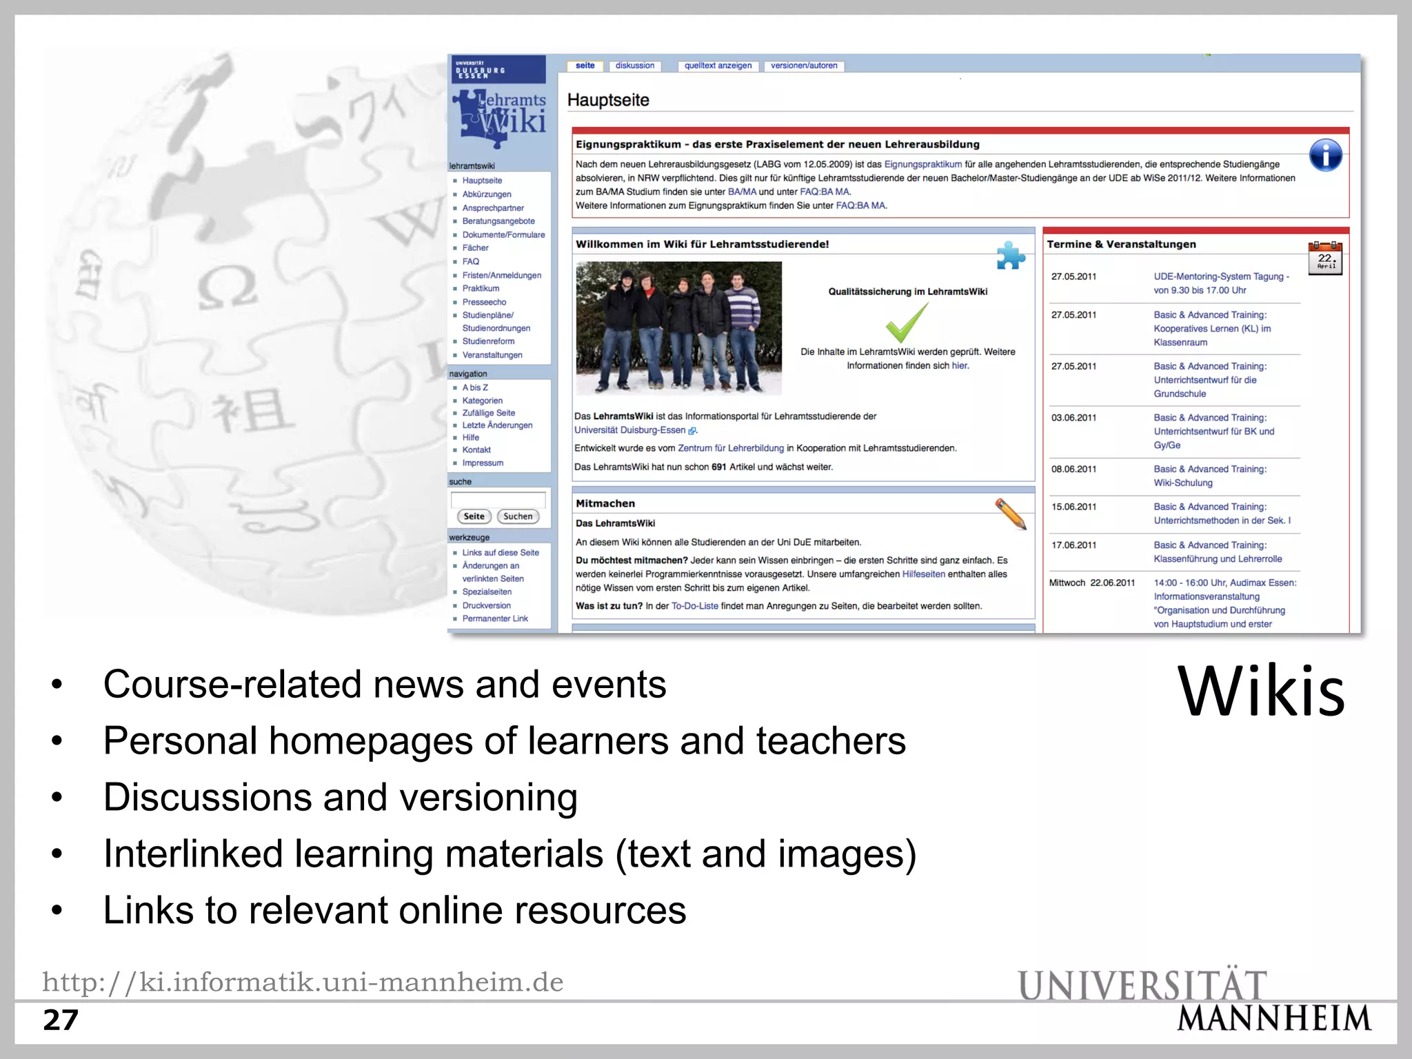Click the Universität Mannheim logo

tap(1195, 1000)
